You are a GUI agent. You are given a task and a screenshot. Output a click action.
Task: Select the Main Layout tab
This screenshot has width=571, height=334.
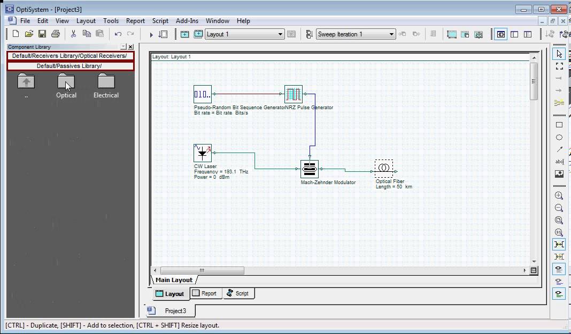coord(174,280)
